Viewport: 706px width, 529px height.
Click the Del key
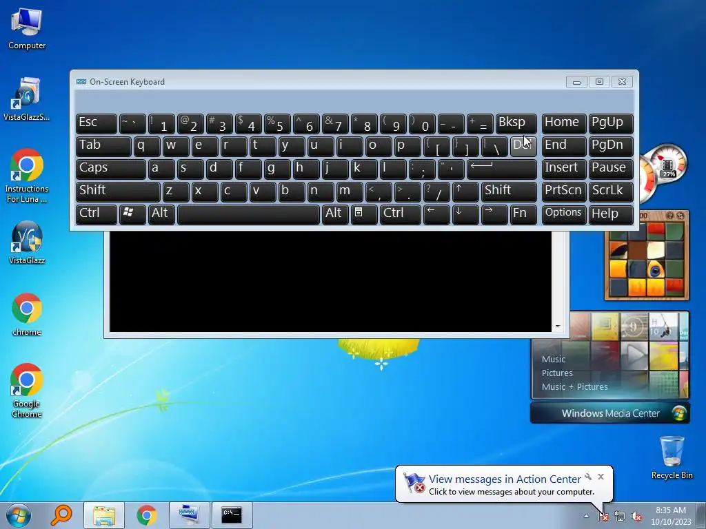[x=523, y=146]
